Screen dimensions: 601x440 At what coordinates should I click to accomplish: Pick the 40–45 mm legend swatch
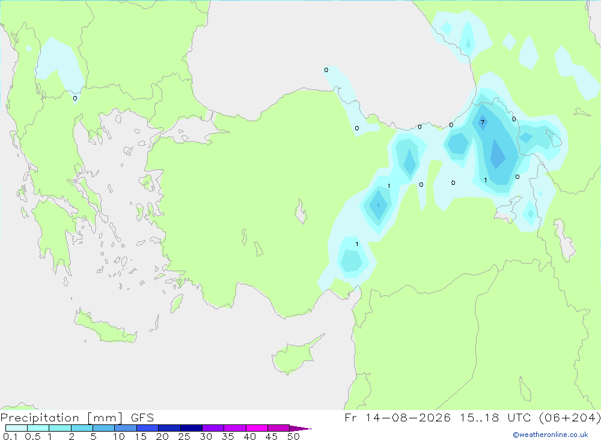coord(257,428)
